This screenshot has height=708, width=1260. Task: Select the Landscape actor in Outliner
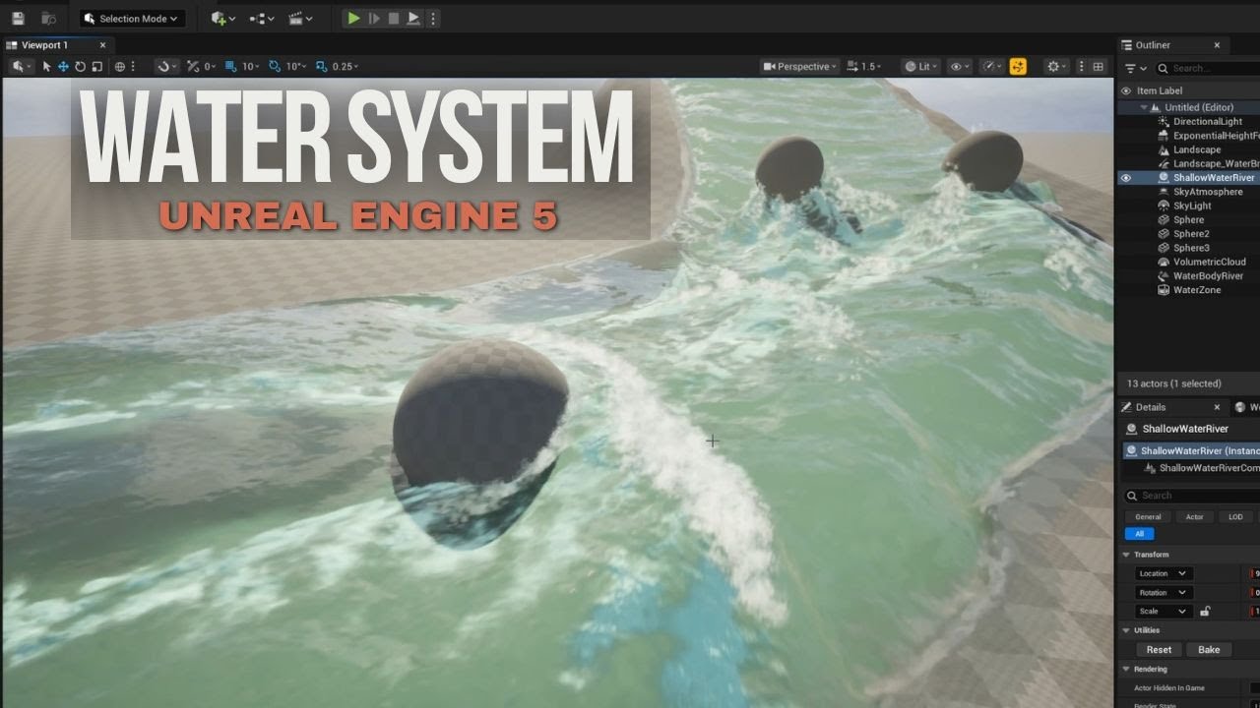tap(1197, 149)
